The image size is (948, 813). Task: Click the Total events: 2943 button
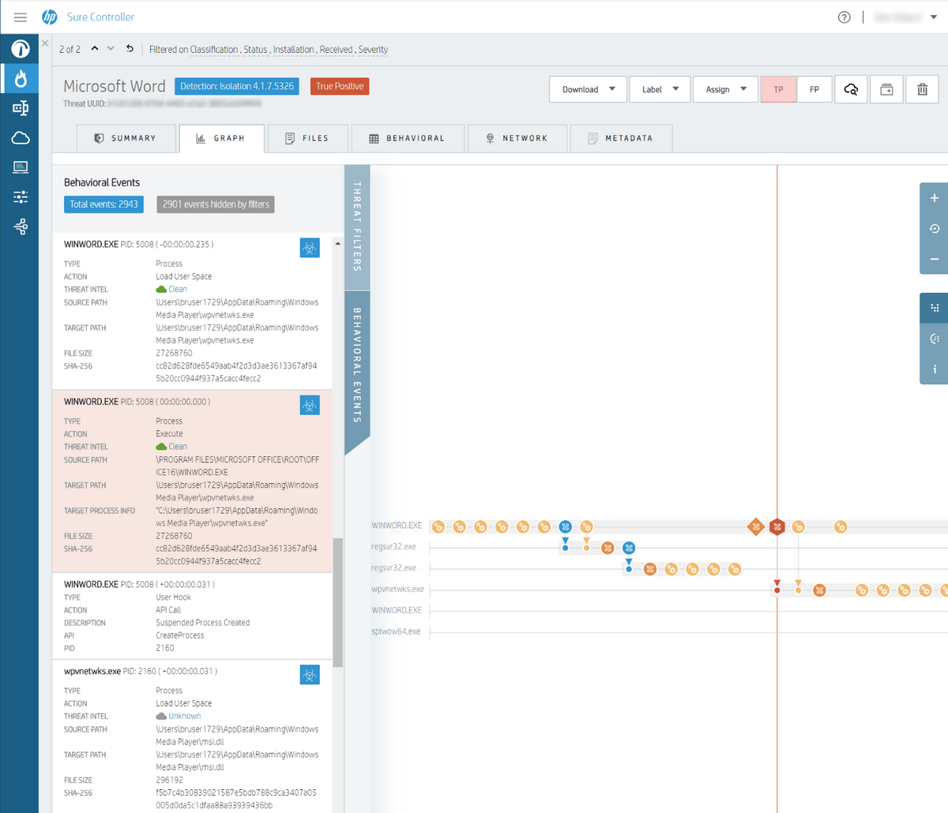point(103,204)
